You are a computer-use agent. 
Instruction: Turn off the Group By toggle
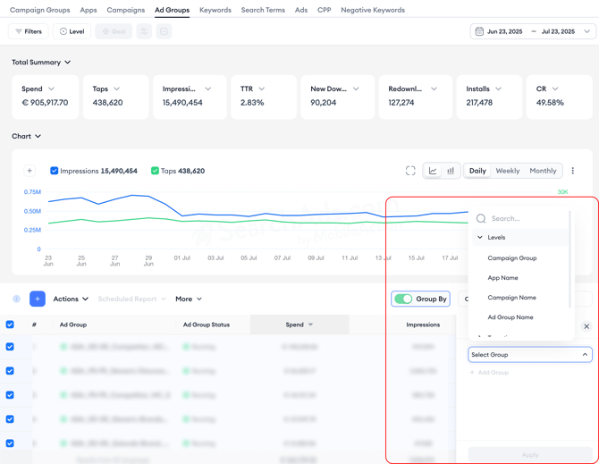click(x=403, y=299)
